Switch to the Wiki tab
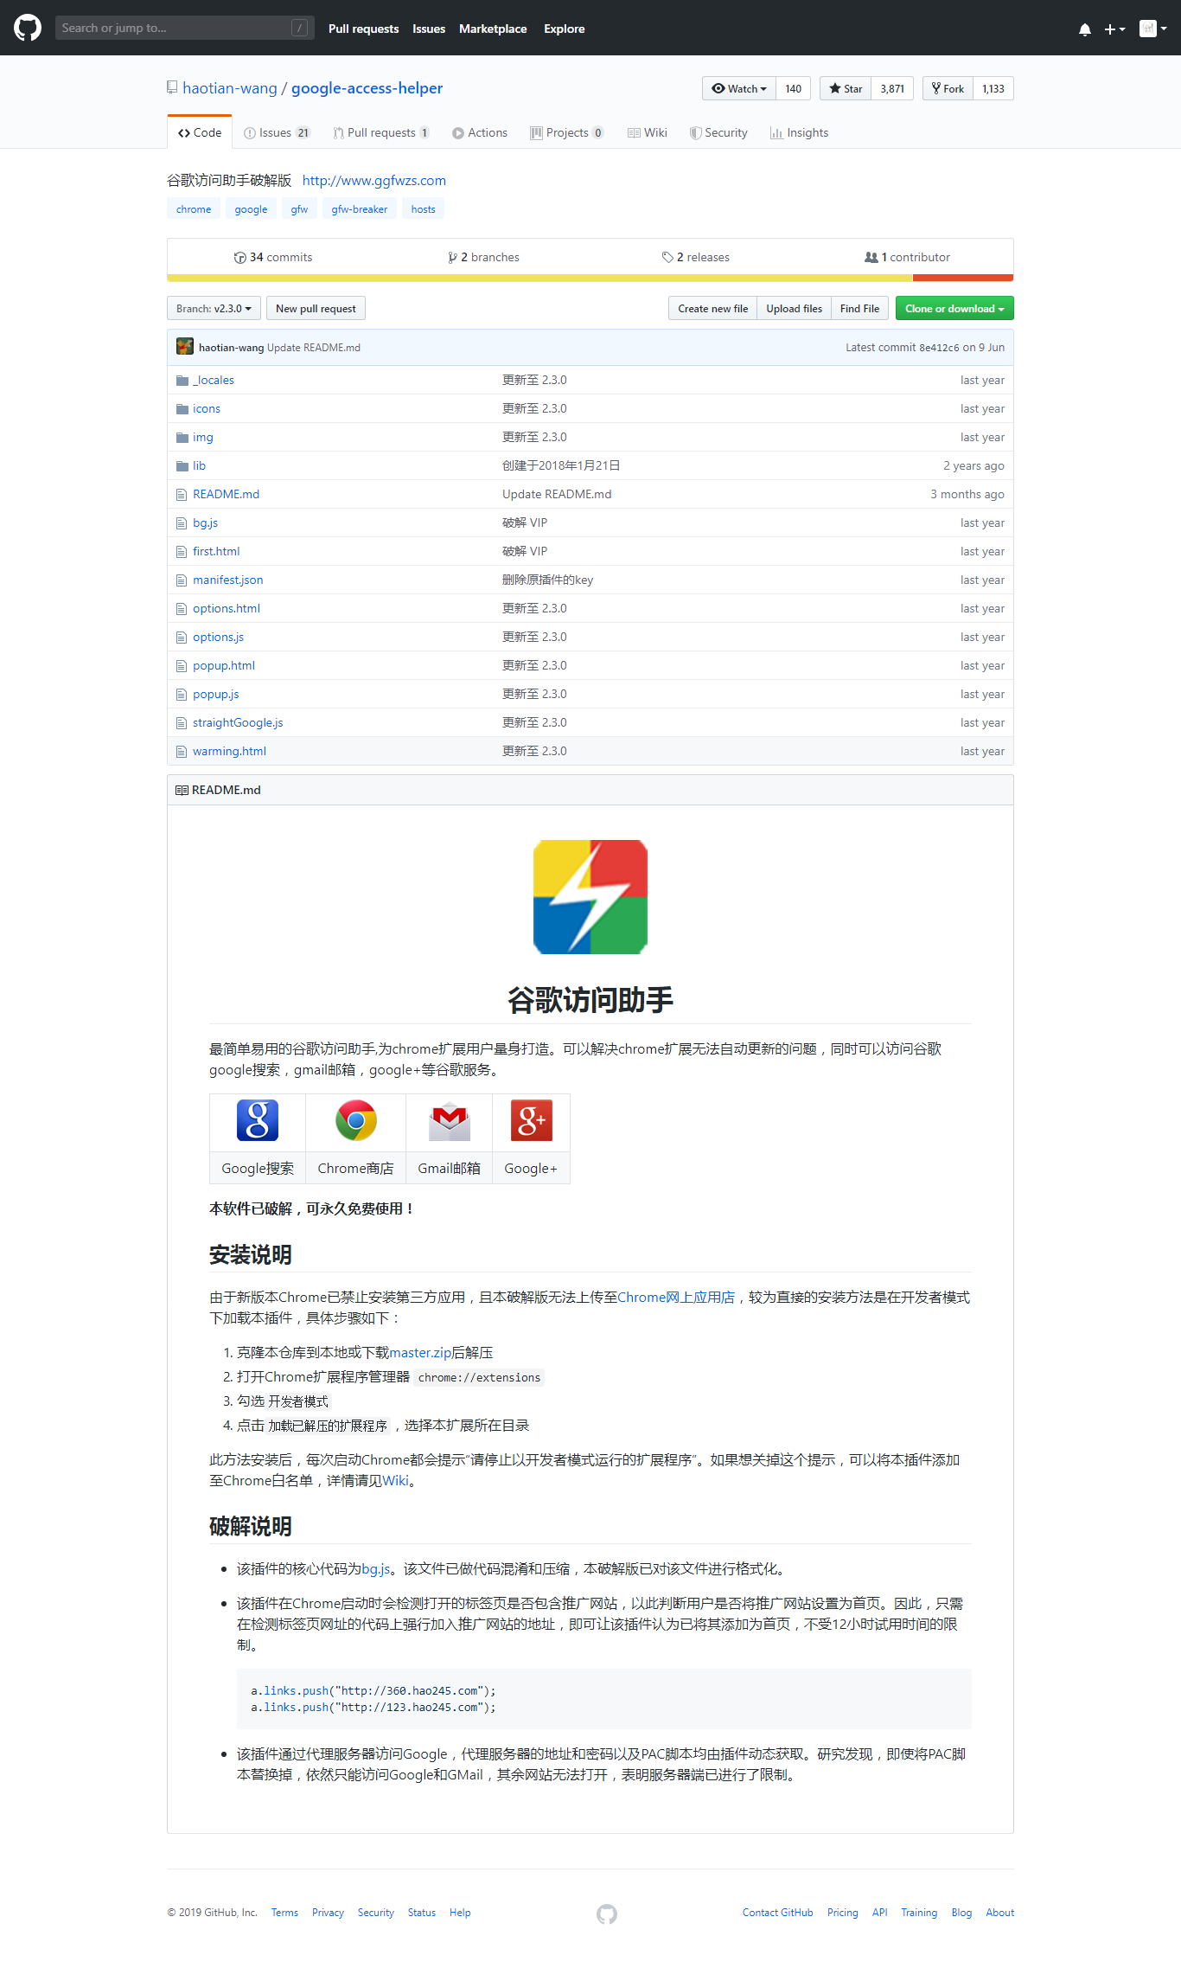The image size is (1181, 1968). tap(648, 132)
